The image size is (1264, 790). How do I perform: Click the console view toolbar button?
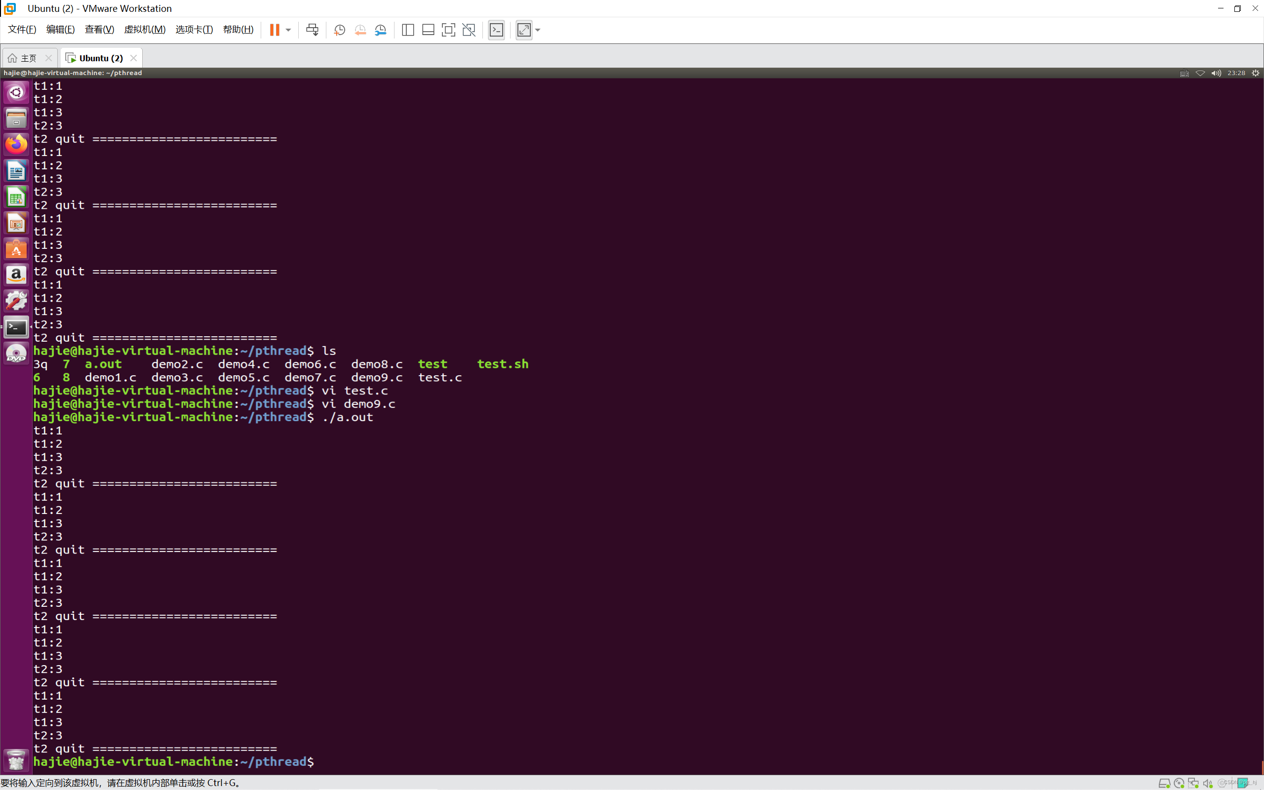click(496, 30)
